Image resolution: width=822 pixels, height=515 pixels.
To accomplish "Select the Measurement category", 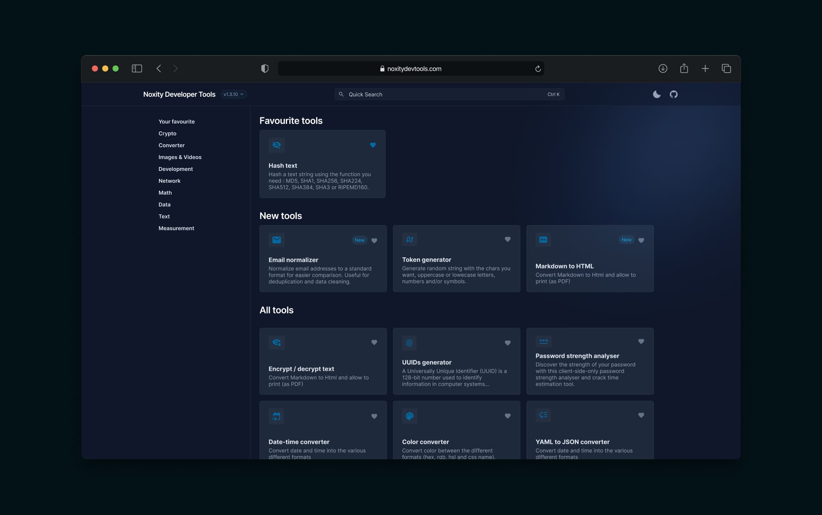I will [x=176, y=228].
